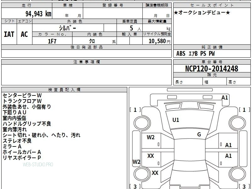The width and height of the screenshot is (252, 189).
Task: Click the A1 mark beside the front bumper
Action: [x=225, y=98]
